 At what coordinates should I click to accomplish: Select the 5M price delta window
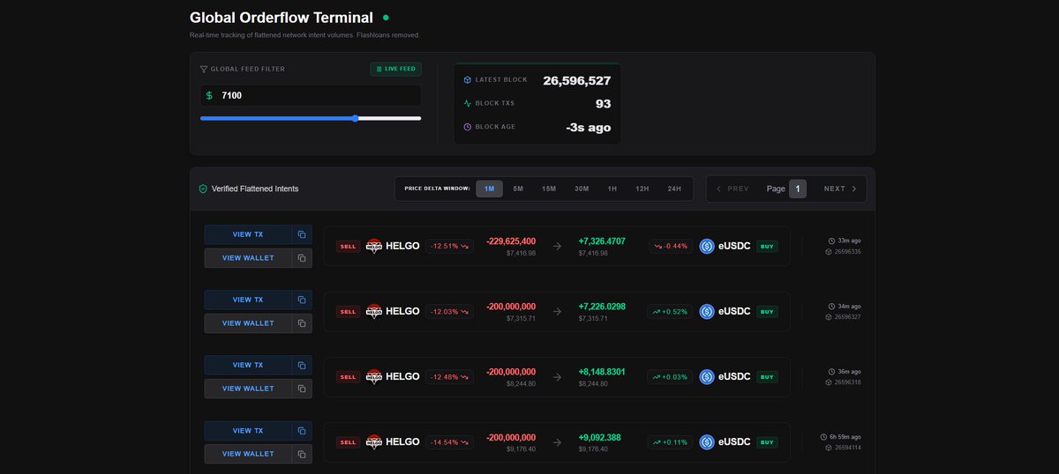(x=518, y=189)
